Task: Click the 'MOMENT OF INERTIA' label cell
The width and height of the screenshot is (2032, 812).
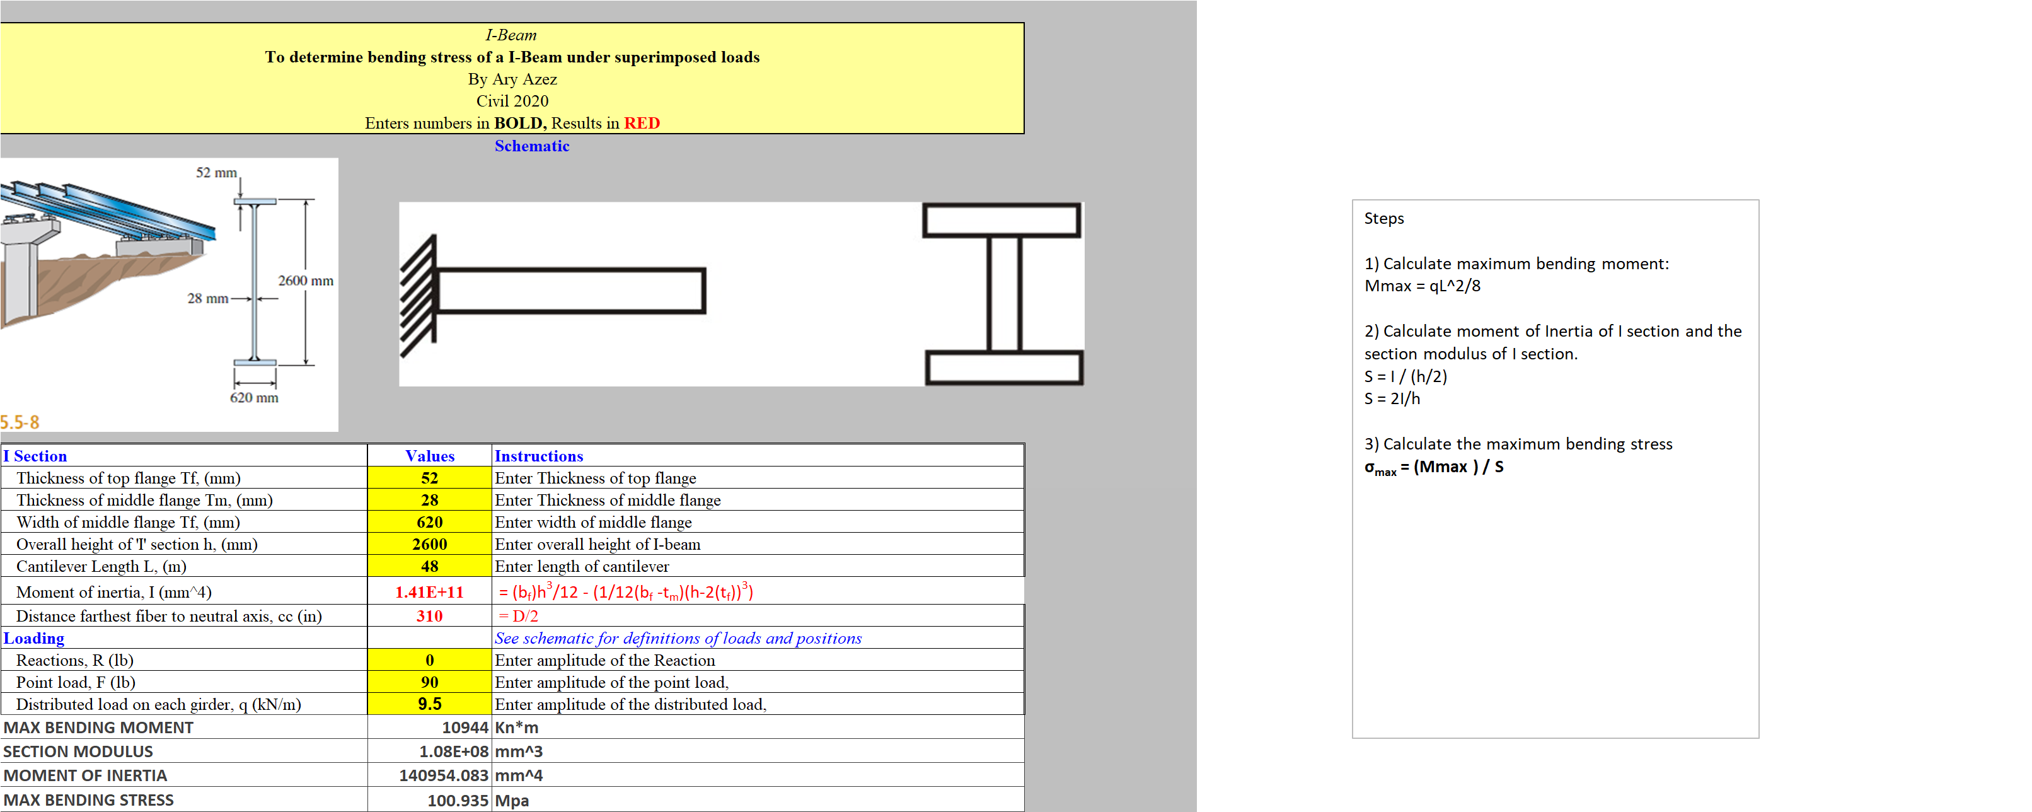Action: [184, 775]
